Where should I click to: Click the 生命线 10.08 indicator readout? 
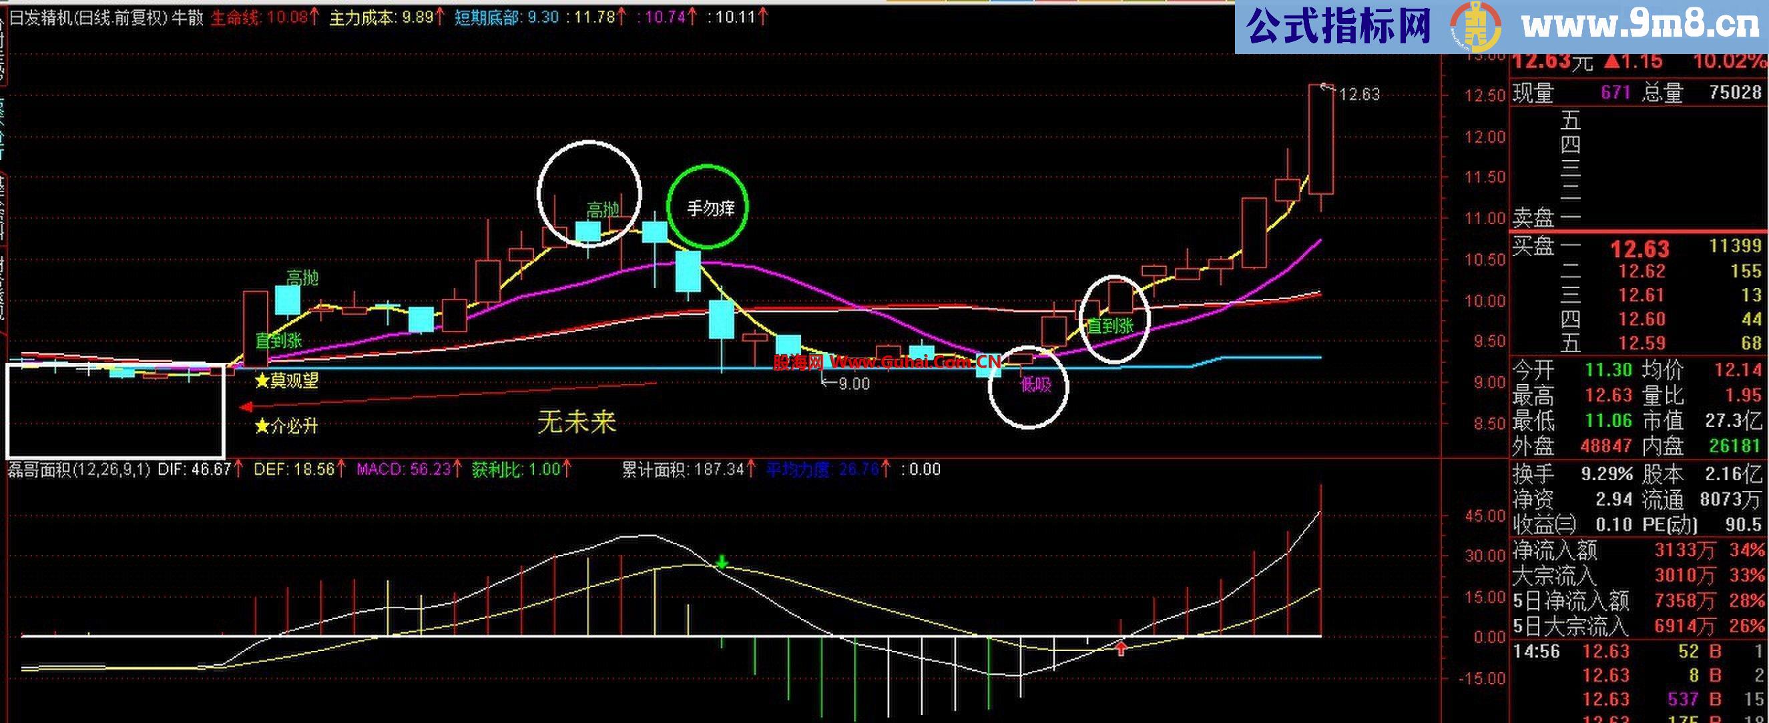pyautogui.click(x=264, y=17)
